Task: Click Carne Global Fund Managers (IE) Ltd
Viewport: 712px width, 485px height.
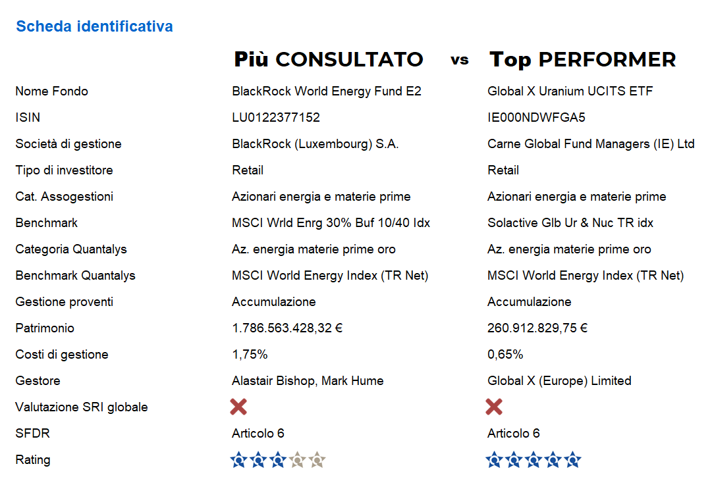Action: point(591,143)
